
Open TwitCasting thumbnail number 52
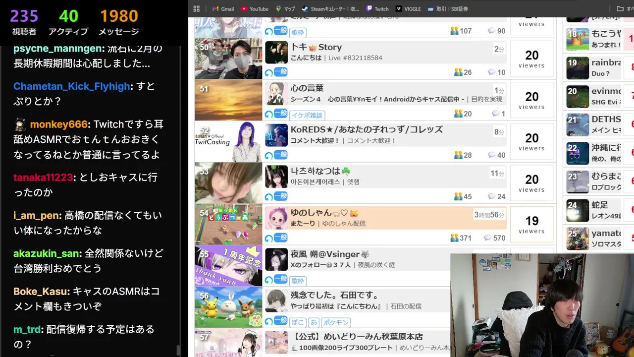[x=228, y=141]
